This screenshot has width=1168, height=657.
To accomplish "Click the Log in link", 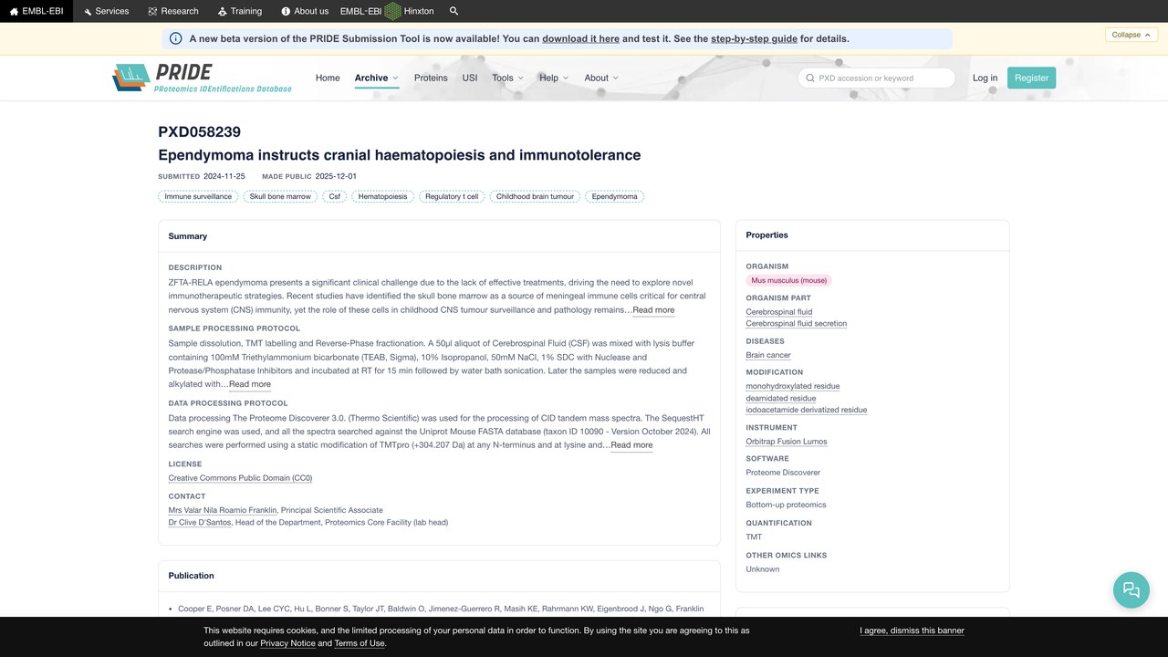I will [985, 78].
